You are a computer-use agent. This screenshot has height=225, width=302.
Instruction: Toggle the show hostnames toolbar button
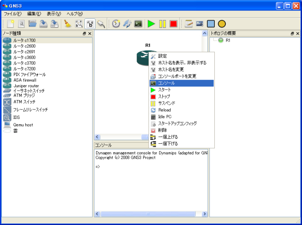click(x=90, y=24)
